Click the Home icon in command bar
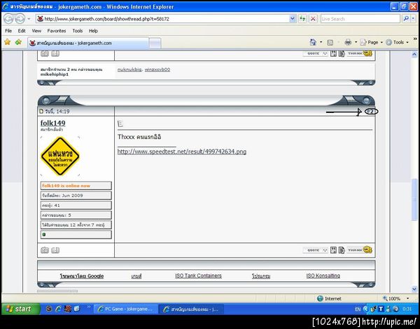Screen dimensions: 420x329 (313, 42)
